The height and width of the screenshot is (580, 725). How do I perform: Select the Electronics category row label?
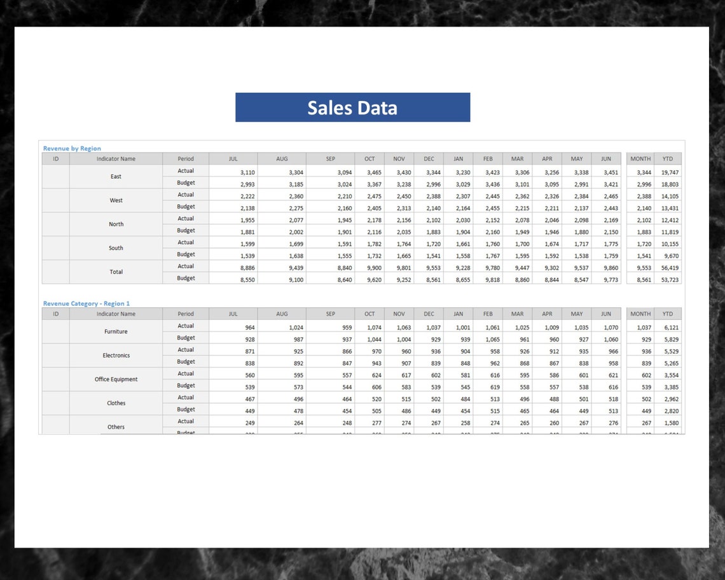116,356
